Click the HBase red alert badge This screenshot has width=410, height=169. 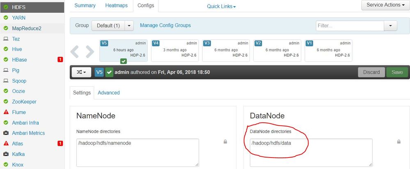coord(60,60)
